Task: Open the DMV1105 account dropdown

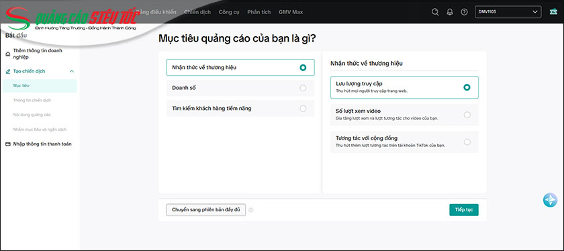Action: 508,12
